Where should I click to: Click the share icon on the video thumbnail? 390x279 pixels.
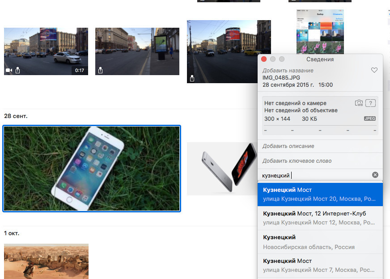click(18, 70)
